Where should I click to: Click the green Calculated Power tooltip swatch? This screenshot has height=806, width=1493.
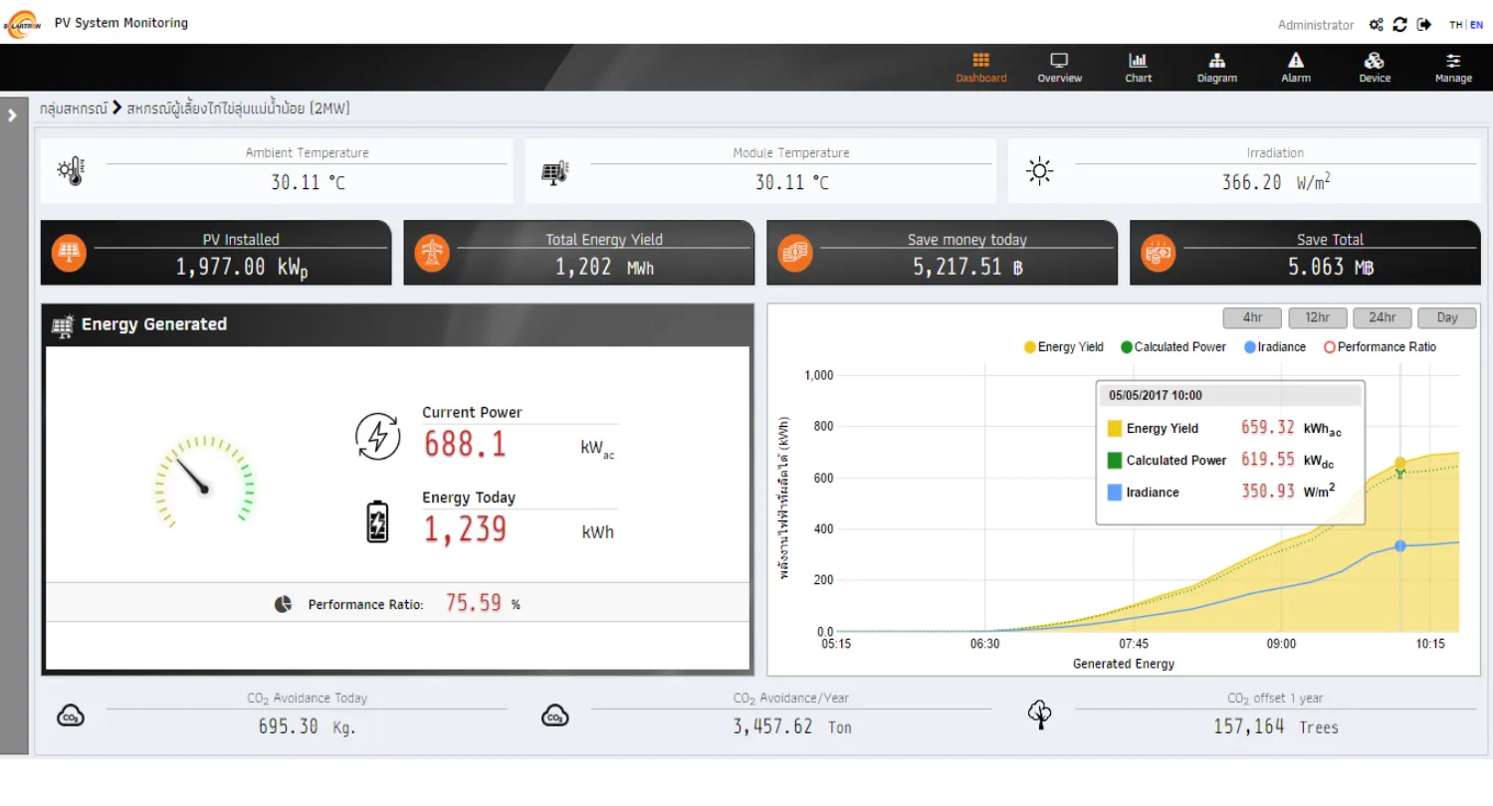(x=1115, y=460)
